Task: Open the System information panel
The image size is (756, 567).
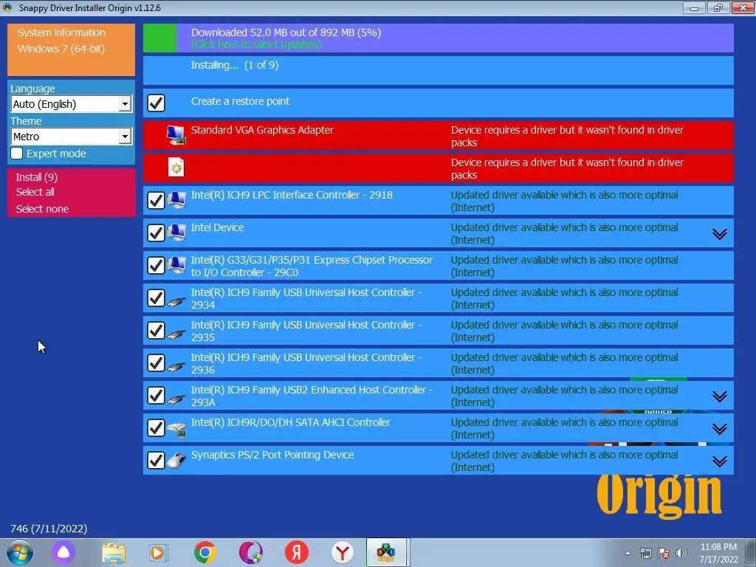Action: point(72,49)
